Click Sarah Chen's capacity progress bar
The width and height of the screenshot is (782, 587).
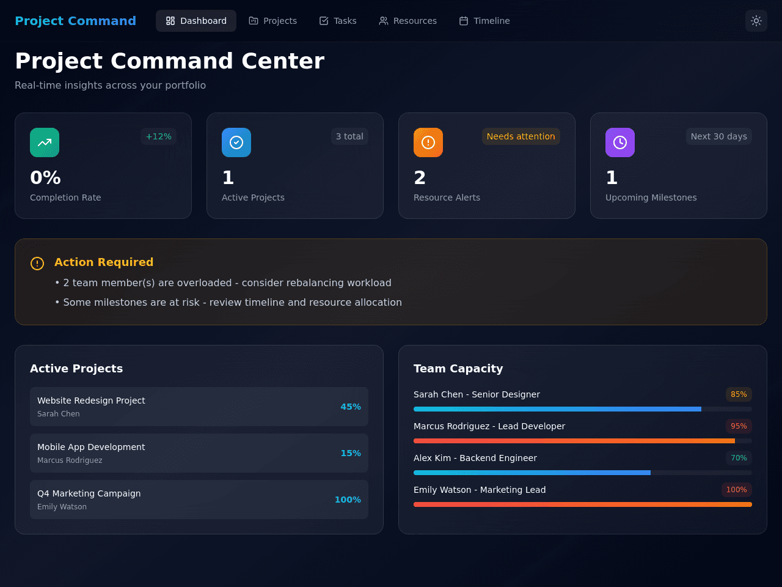click(583, 409)
